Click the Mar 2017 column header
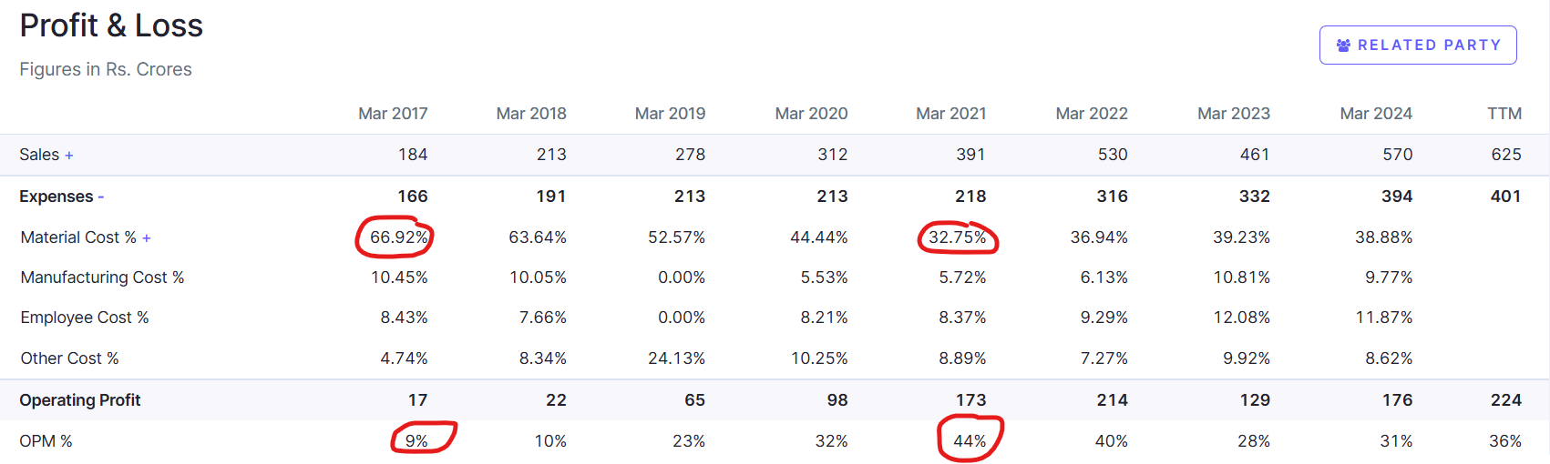 pyautogui.click(x=393, y=114)
